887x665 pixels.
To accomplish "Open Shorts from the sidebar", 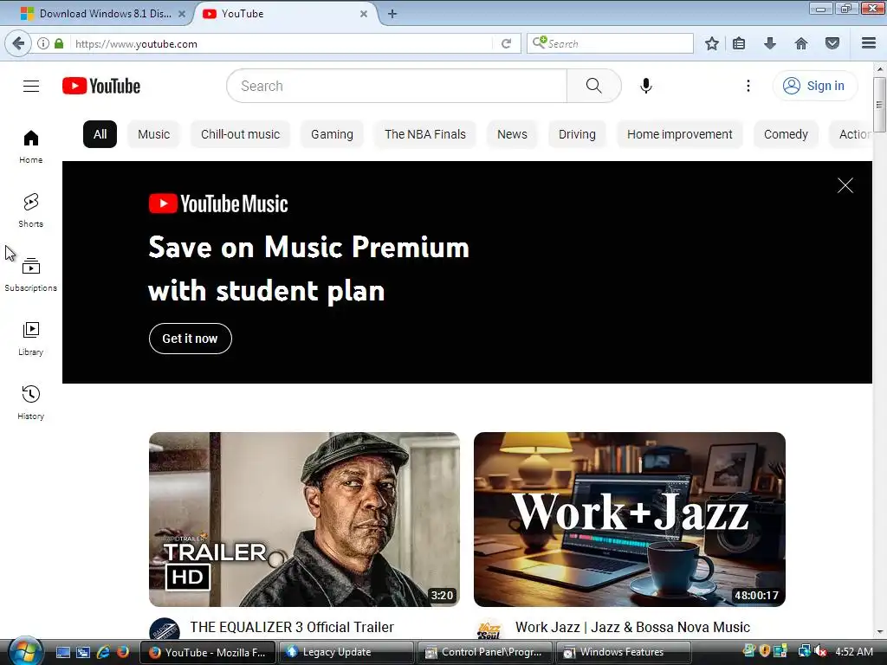I will (x=31, y=210).
